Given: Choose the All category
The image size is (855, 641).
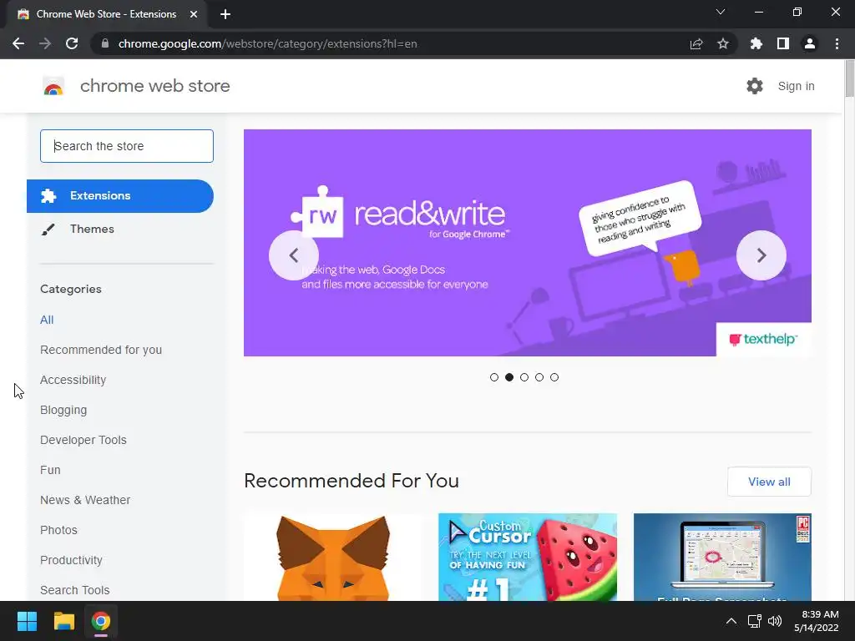Looking at the screenshot, I should coord(47,320).
